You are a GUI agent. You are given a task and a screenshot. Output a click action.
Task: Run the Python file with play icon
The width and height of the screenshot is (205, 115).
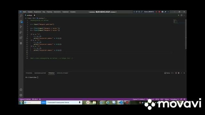pos(179,15)
